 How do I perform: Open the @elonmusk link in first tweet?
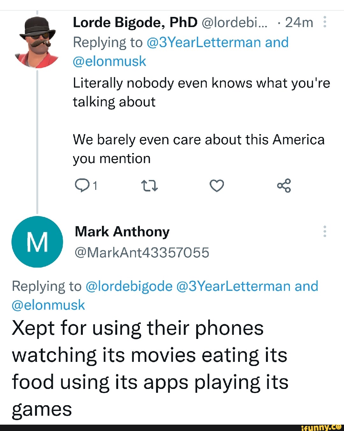110,61
